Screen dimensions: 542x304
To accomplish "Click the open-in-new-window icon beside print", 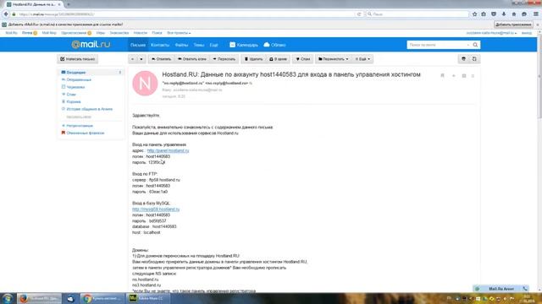I will (474, 59).
